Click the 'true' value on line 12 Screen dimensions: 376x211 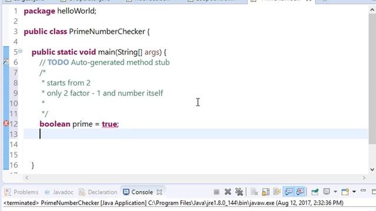click(x=109, y=124)
